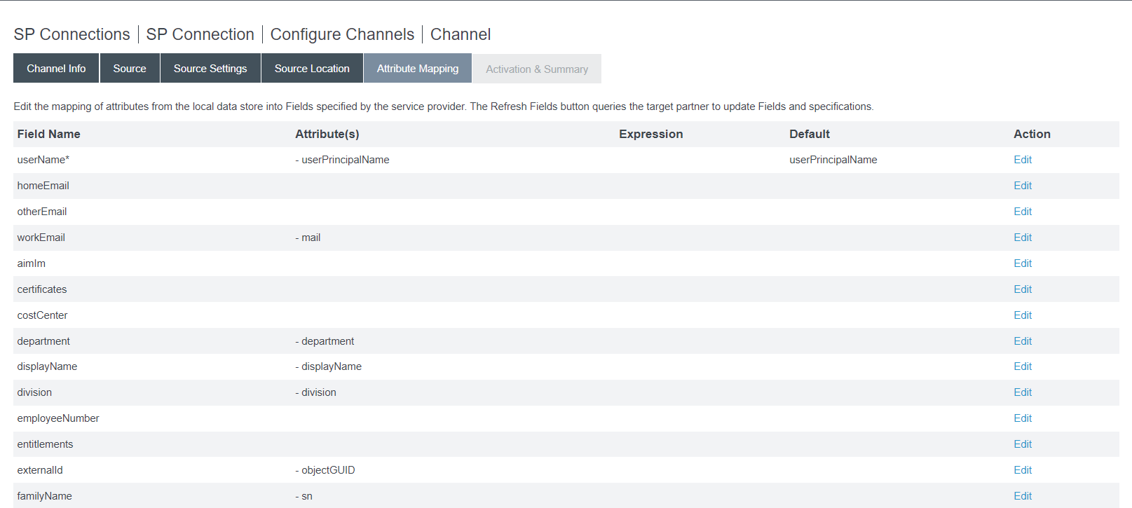Click the employeeNumber field name

coord(58,418)
